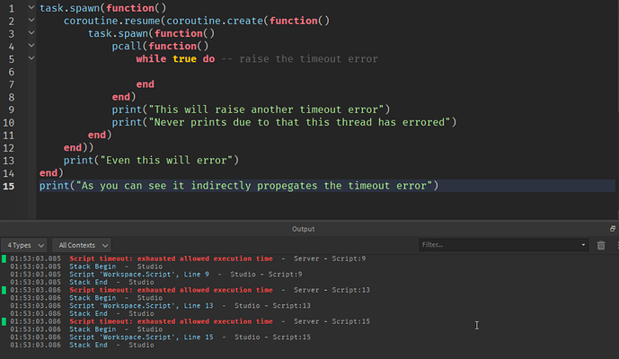619x359 pixels.
Task: Fold the while loop on line 5
Action: [x=32, y=58]
